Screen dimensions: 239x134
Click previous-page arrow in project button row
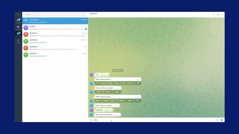click(97, 83)
